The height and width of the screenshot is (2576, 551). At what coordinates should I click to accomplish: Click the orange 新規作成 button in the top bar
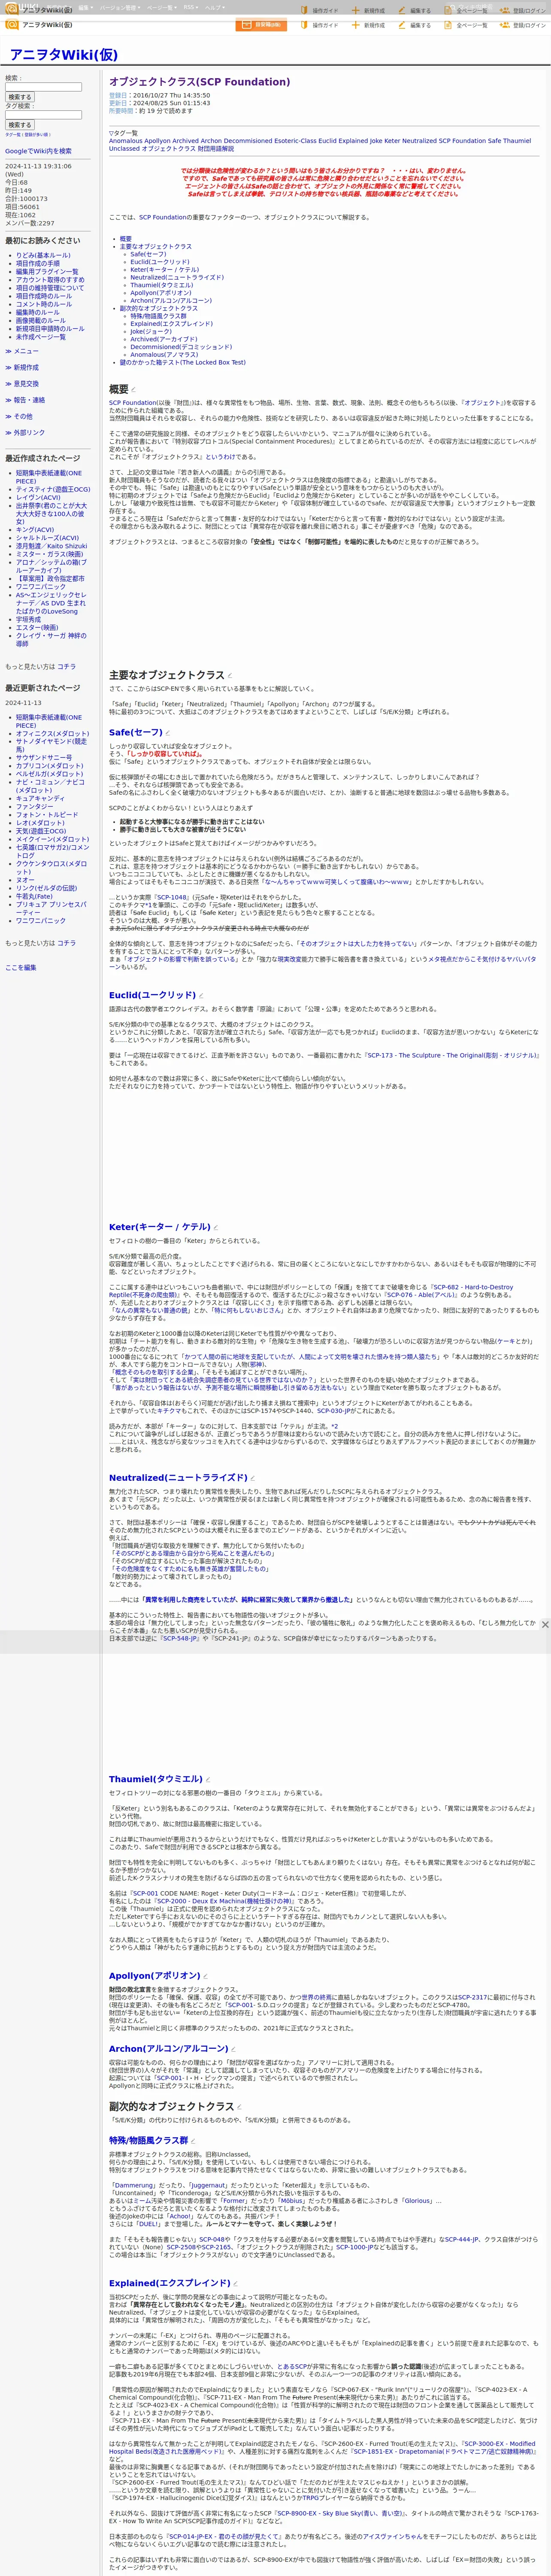pos(261,25)
